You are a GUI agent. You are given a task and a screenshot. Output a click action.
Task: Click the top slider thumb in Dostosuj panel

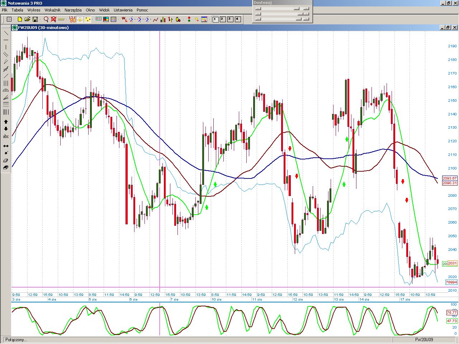pos(296,9)
